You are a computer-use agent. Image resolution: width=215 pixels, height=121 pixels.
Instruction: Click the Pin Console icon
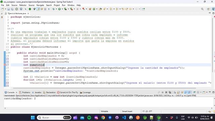coord(194,92)
